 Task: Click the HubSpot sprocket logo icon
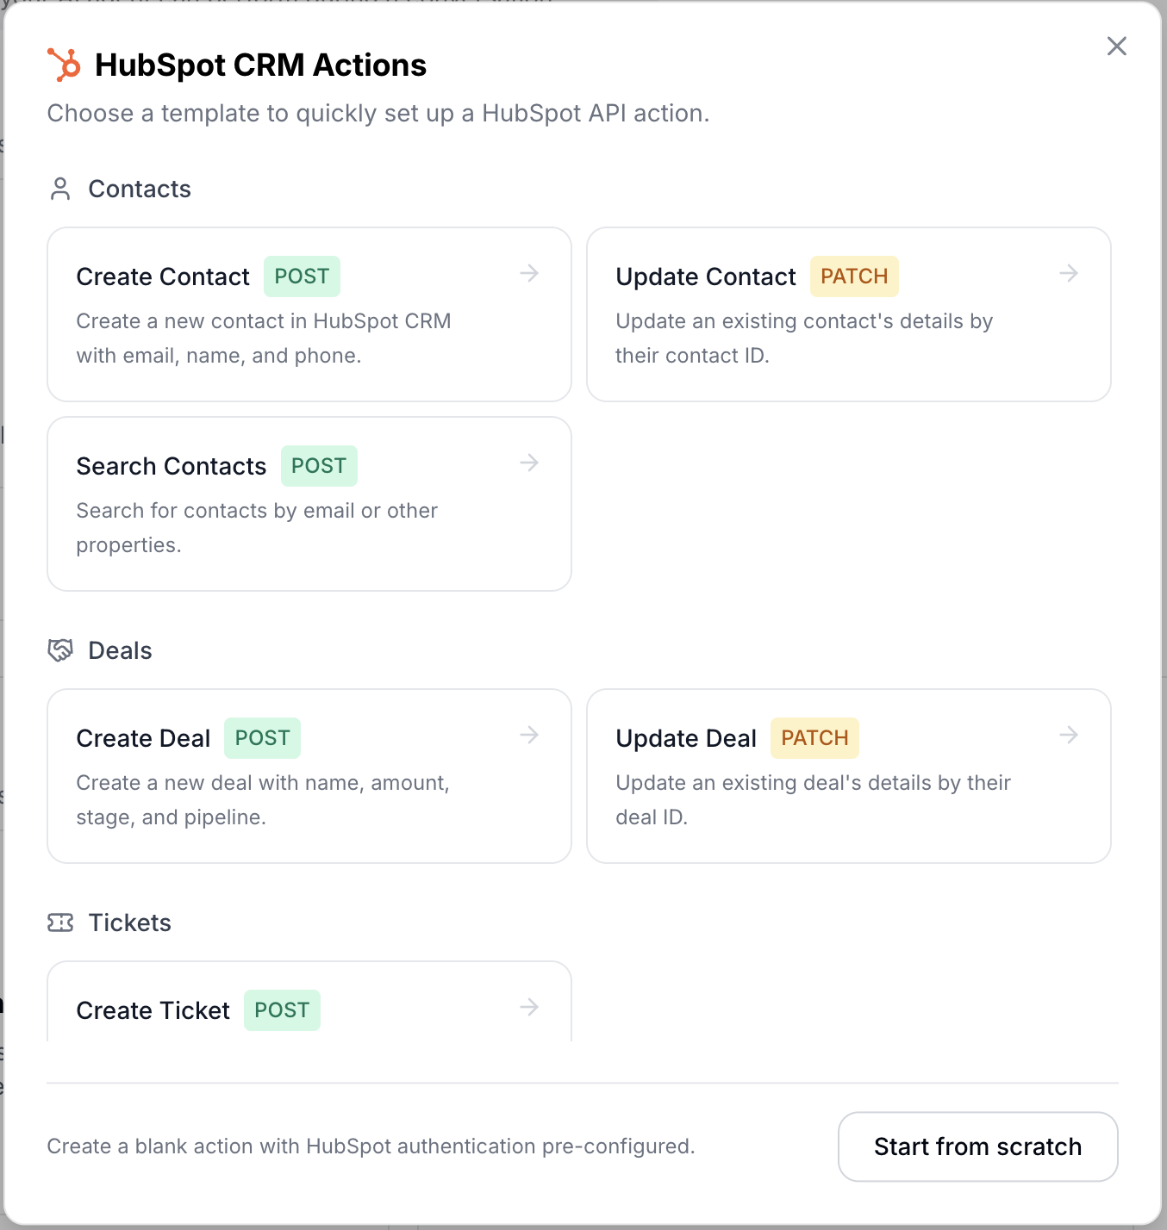(x=61, y=64)
